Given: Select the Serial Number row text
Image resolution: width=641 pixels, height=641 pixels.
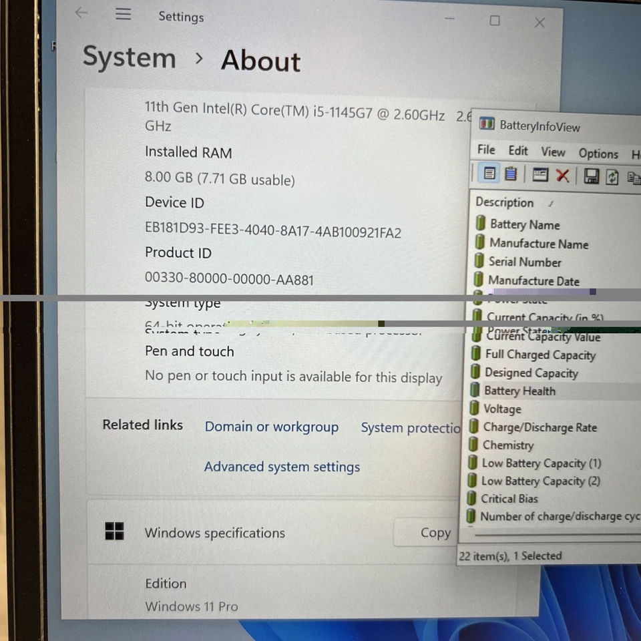Looking at the screenshot, I should pos(525,262).
